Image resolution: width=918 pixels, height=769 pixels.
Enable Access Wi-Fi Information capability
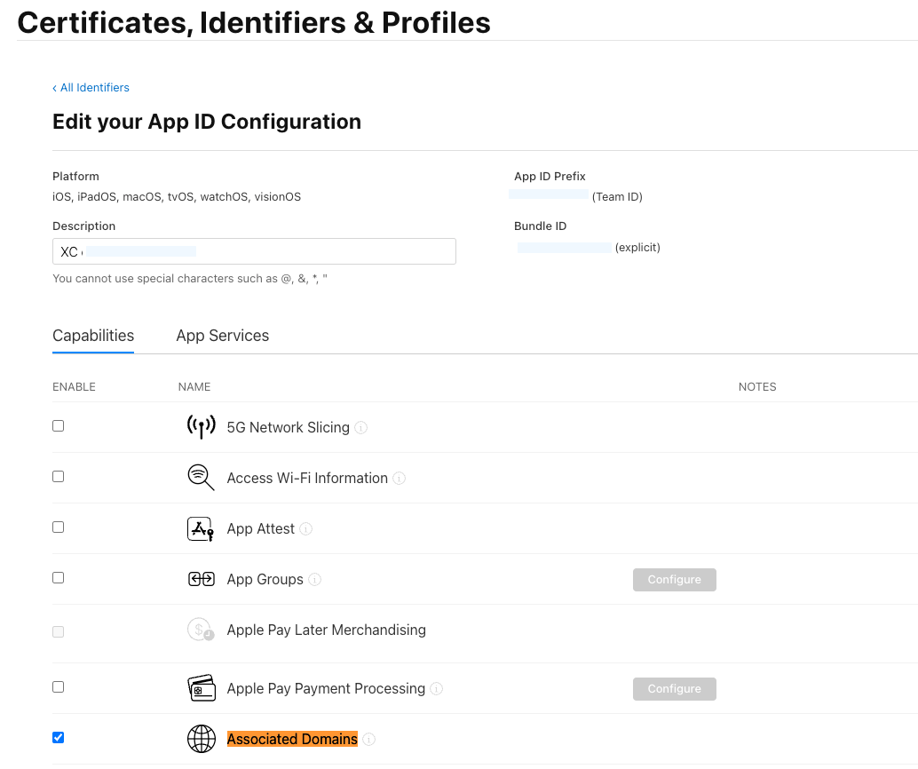coord(58,476)
